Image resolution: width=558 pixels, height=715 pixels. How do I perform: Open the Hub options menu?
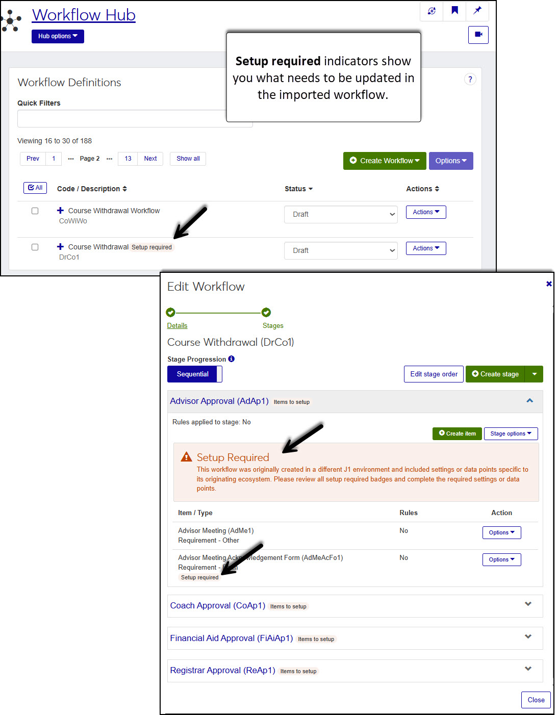click(x=58, y=36)
